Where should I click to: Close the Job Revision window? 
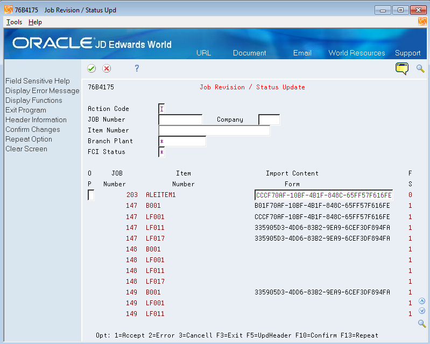pyautogui.click(x=418, y=10)
